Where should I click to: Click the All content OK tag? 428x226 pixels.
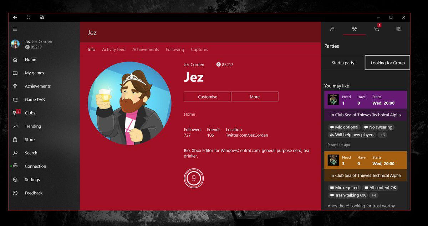[x=380, y=188]
